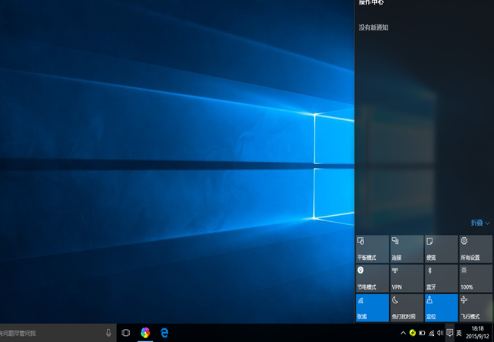
Task: Click the Cortana search box on taskbar
Action: pos(59,333)
